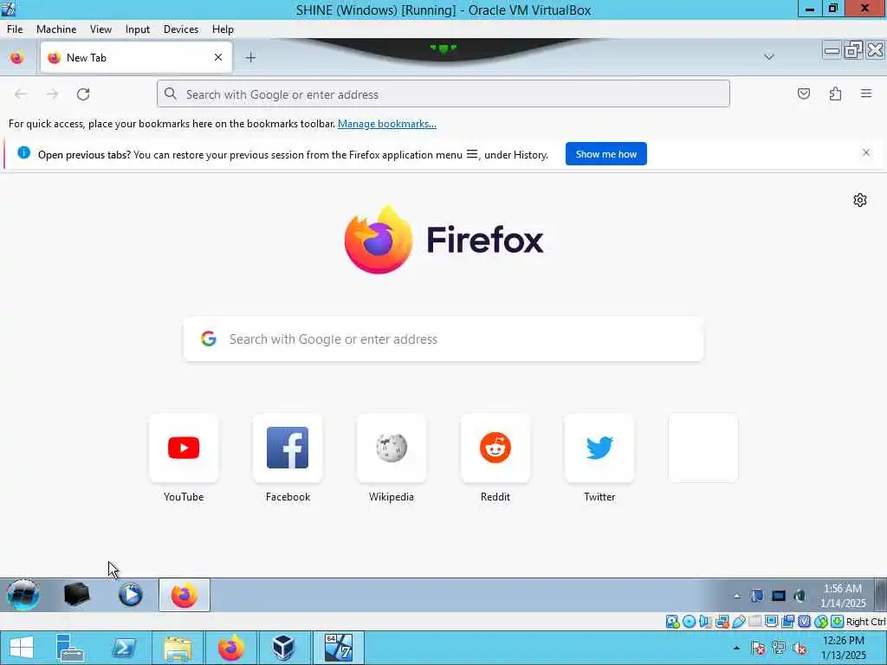Click the Right Ctrl host key label
887x665 pixels.
click(865, 622)
